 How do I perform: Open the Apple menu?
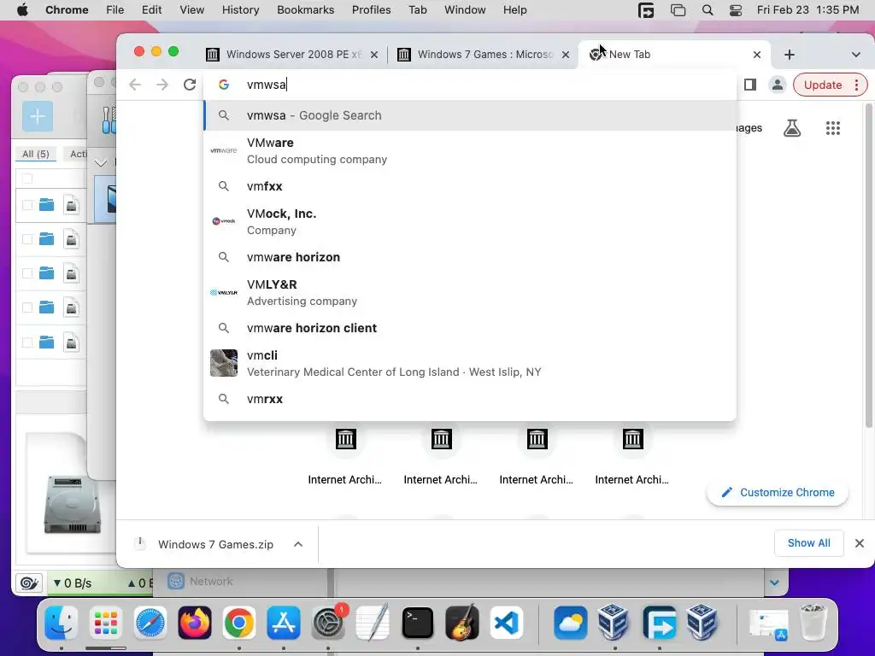22,10
